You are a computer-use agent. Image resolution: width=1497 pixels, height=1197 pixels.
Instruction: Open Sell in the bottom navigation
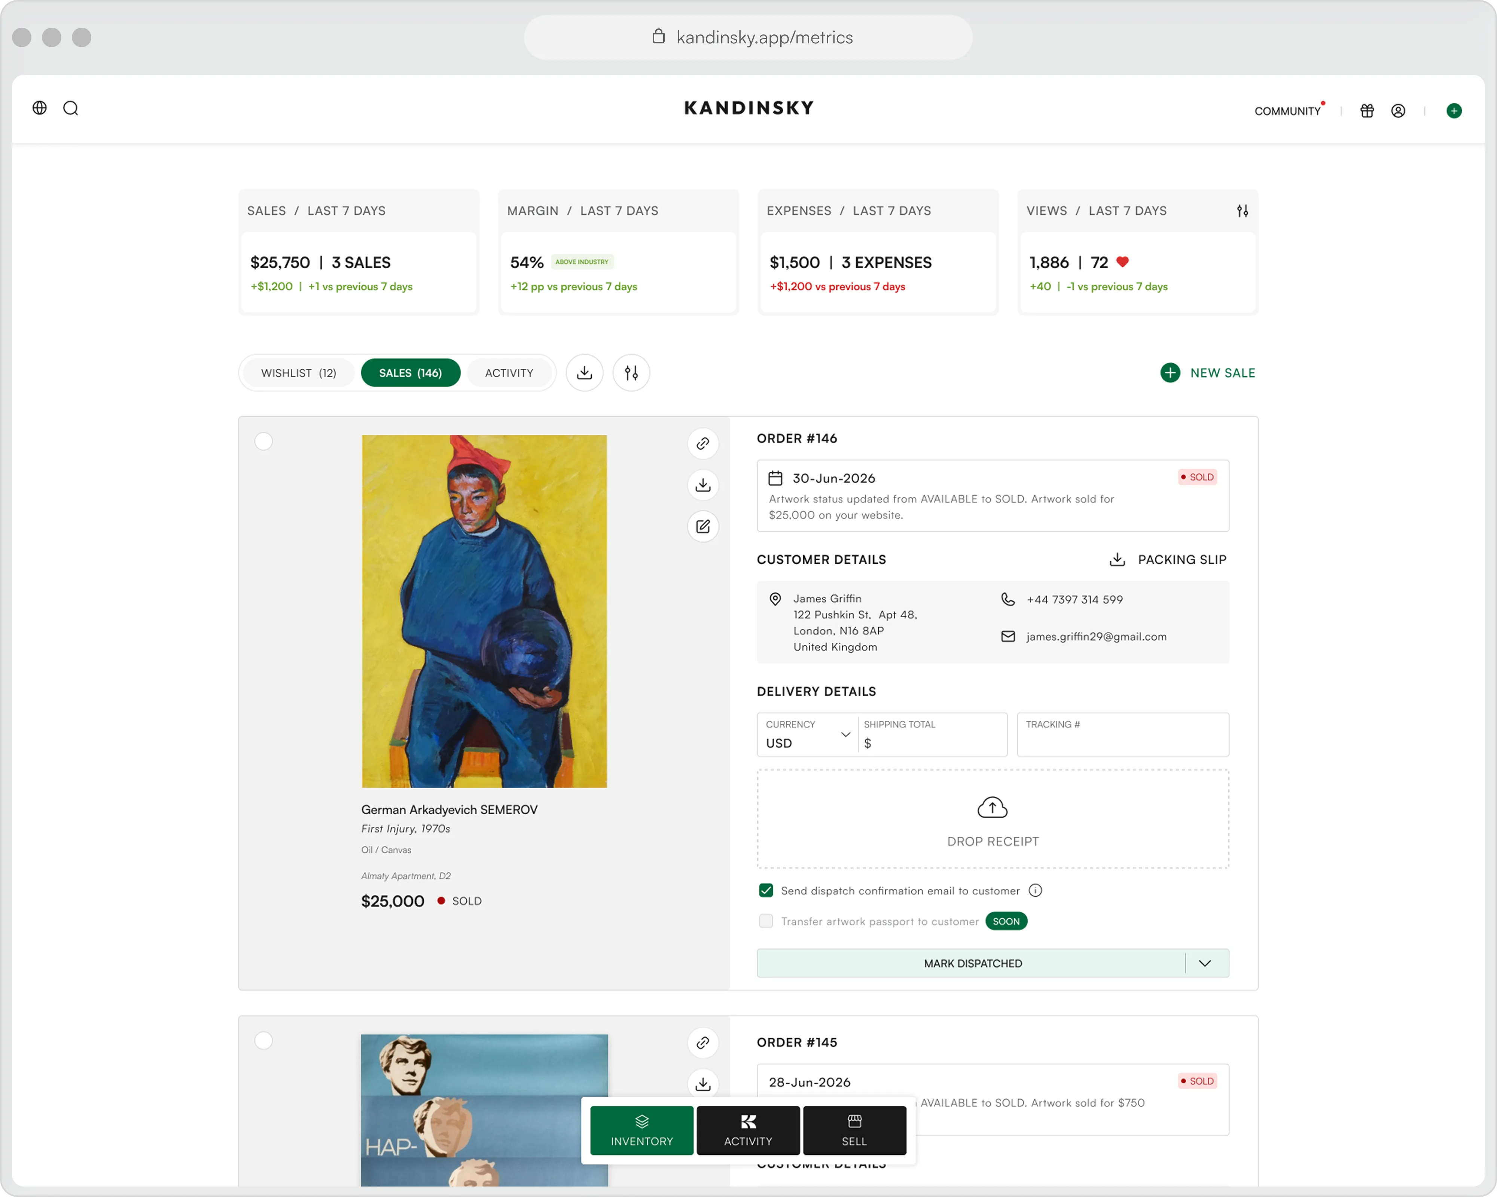[x=854, y=1130]
